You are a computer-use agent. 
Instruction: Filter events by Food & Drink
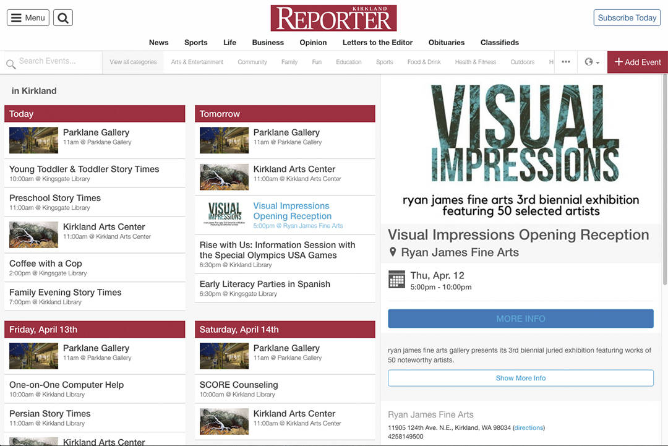tap(424, 62)
